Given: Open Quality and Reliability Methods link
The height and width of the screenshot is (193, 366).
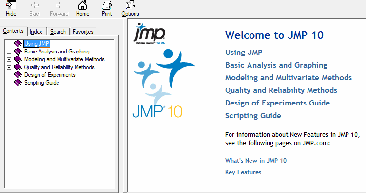Looking at the screenshot, I should (x=281, y=90).
